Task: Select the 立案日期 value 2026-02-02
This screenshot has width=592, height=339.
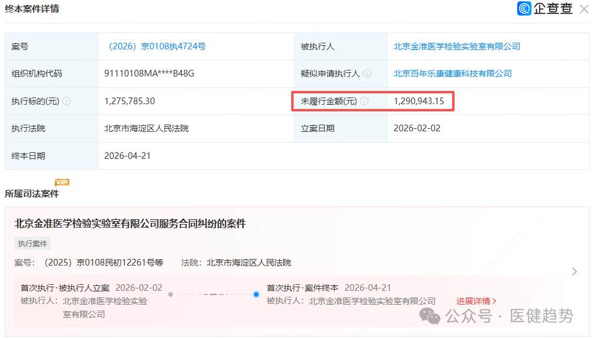Action: pyautogui.click(x=417, y=128)
